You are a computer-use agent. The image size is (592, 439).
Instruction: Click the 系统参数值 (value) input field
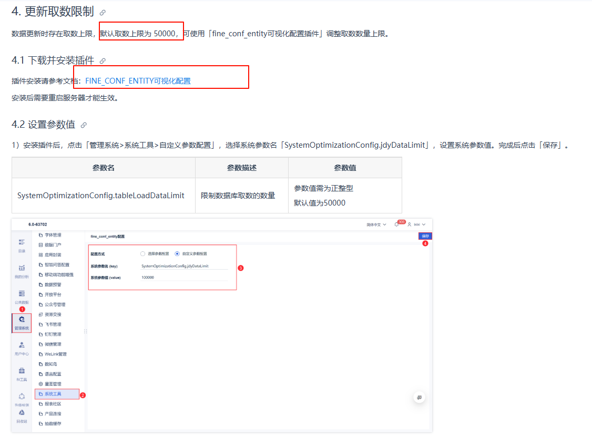pos(184,277)
